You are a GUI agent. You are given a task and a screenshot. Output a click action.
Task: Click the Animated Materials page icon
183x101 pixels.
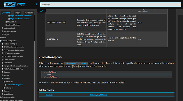[x=6, y=25]
